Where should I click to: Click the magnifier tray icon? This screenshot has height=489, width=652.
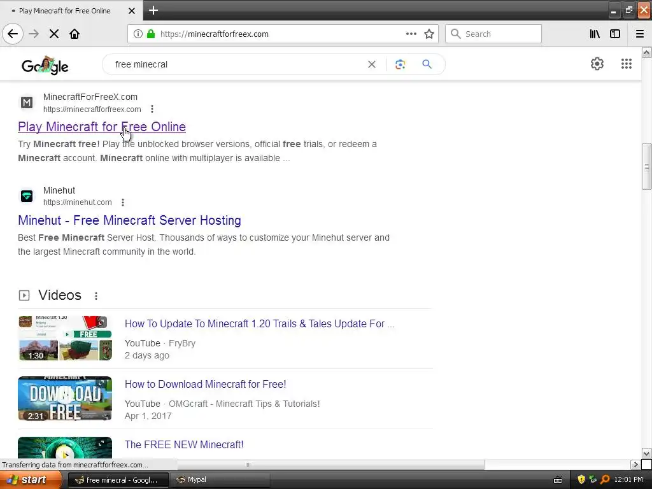pos(605,480)
